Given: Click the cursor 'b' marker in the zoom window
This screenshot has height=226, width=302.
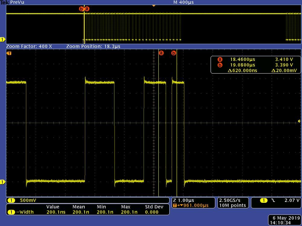Looking at the screenshot, I should [174, 53].
